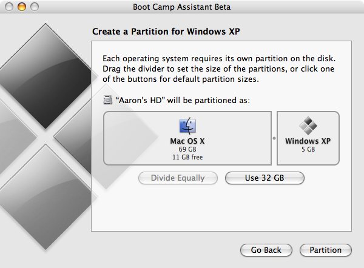Close the Boot Camp Assistant window
The image size is (364, 268).
coord(9,7)
